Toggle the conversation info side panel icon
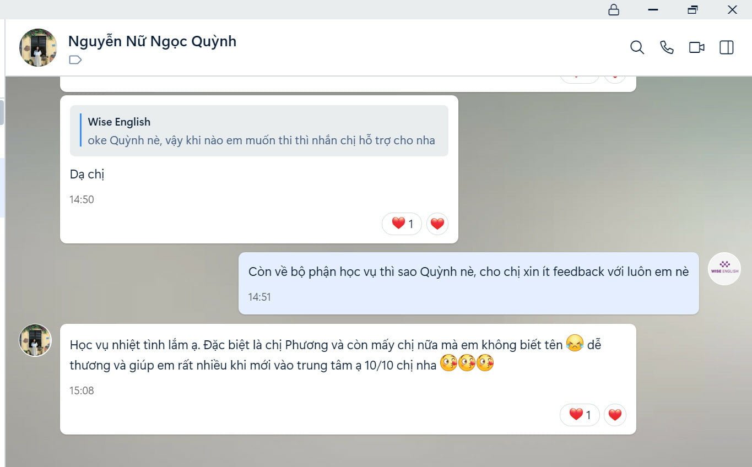 (x=727, y=47)
